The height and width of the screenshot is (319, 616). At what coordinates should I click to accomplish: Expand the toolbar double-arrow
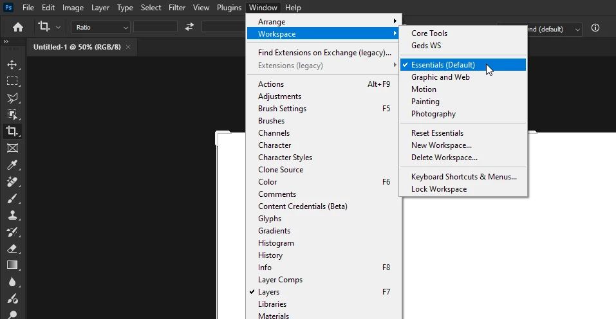point(6,41)
